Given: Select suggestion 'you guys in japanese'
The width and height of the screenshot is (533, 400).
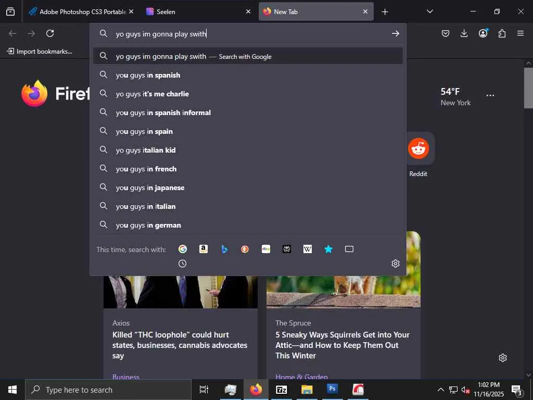Looking at the screenshot, I should [x=248, y=187].
